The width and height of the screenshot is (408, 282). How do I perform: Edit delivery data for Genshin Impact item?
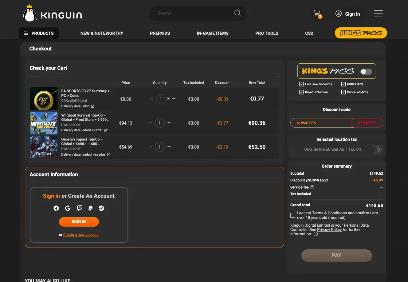(x=108, y=154)
